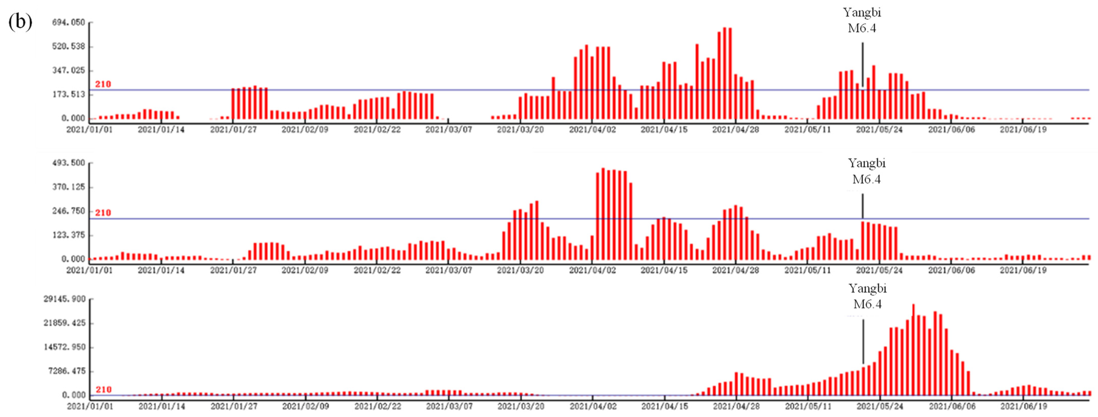
Task: Click the red 210 threshold label in top chart
Action: coord(103,84)
